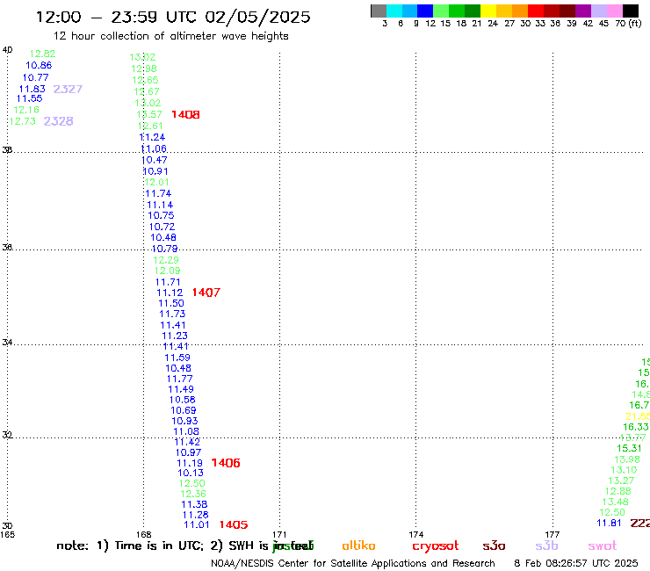
Task: Select the 12.88 reading on right track
Action: point(617,491)
